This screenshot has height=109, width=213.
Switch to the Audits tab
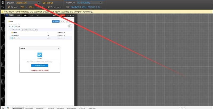[82, 108]
